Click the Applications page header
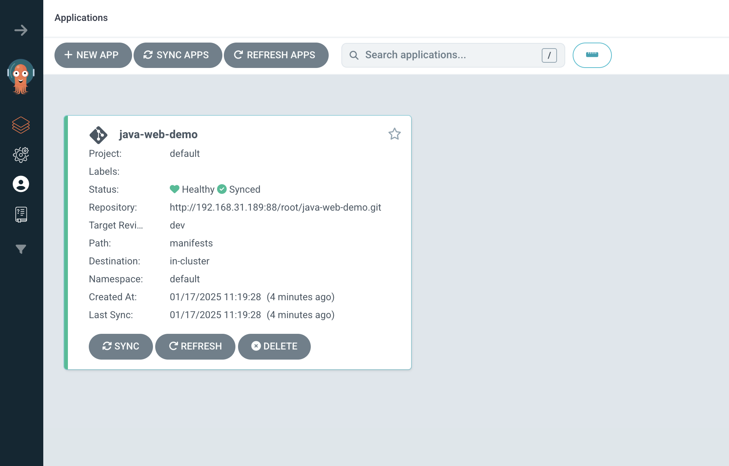729x466 pixels. (x=81, y=18)
